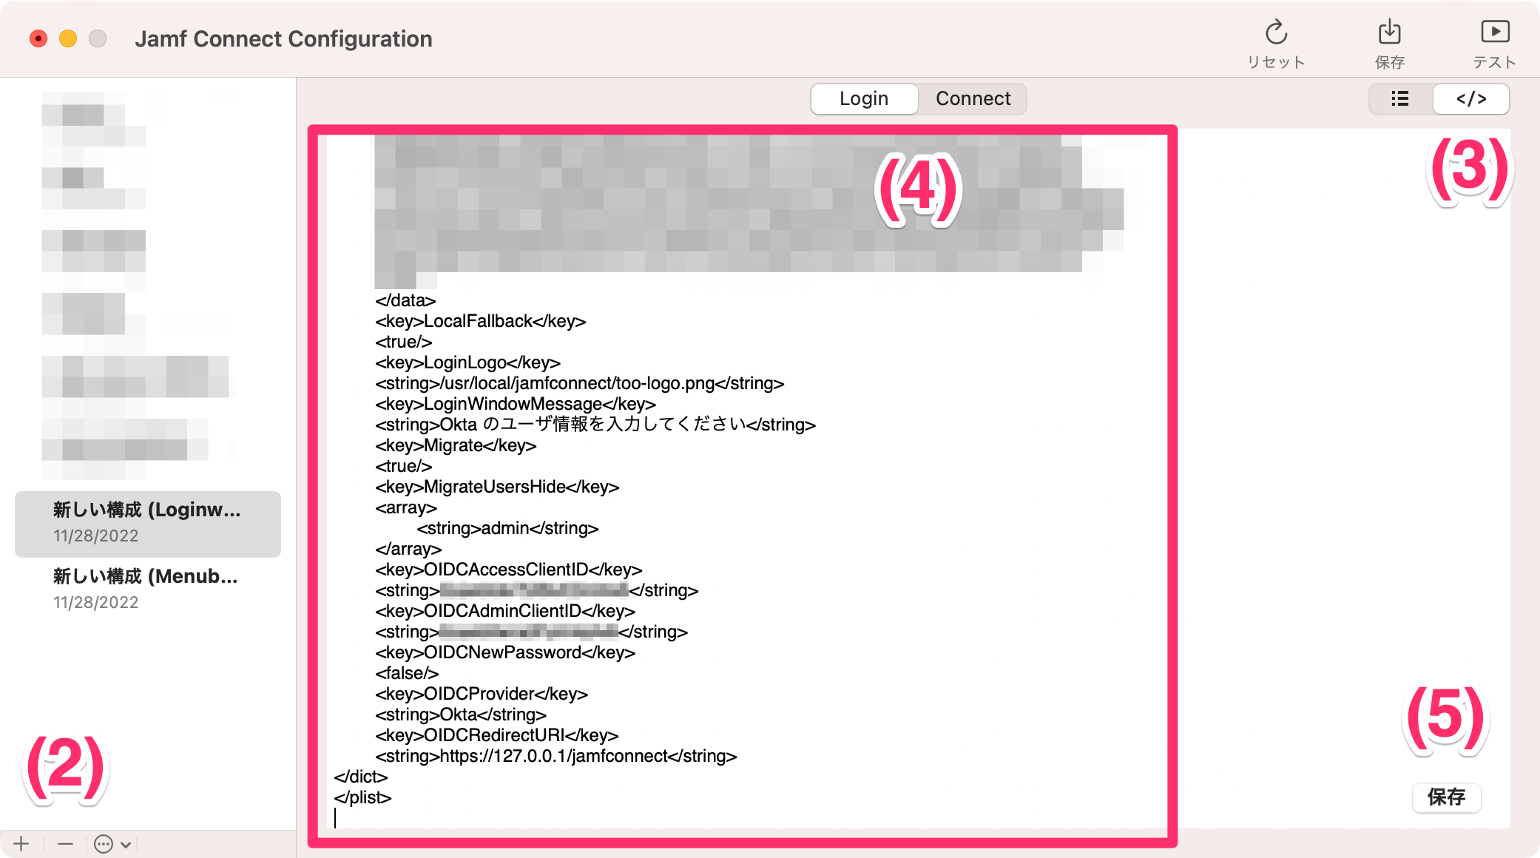Click the OIDCNewPassword key line

coord(505,652)
